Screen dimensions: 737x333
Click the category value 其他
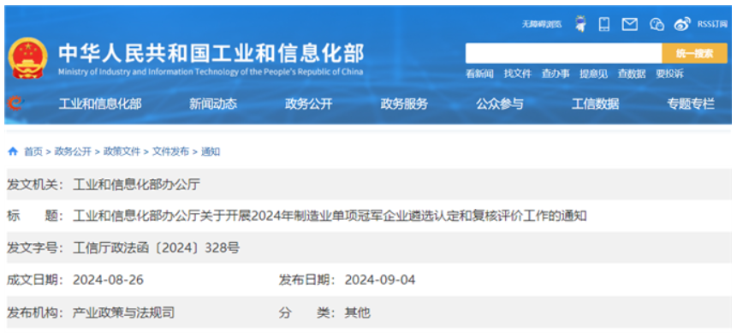pyautogui.click(x=357, y=312)
